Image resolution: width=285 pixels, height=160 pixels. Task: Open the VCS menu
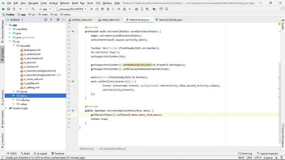tap(98, 3)
